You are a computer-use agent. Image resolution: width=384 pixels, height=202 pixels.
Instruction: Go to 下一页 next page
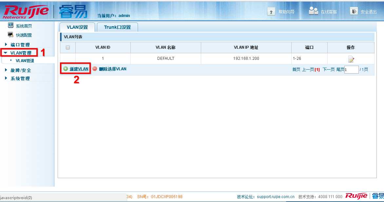pyautogui.click(x=329, y=70)
